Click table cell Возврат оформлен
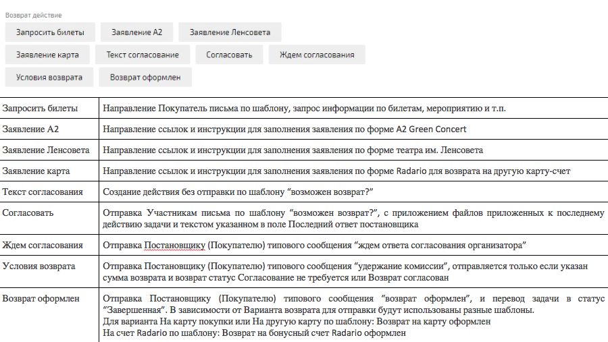The image size is (608, 342). point(49,315)
